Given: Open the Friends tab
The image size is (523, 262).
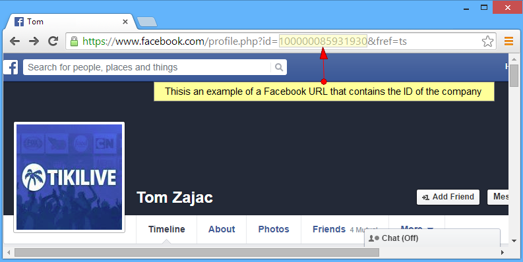Looking at the screenshot, I should coord(329,229).
